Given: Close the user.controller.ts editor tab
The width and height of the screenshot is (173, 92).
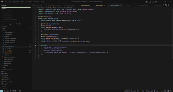Looking at the screenshot, I should point(122,5).
